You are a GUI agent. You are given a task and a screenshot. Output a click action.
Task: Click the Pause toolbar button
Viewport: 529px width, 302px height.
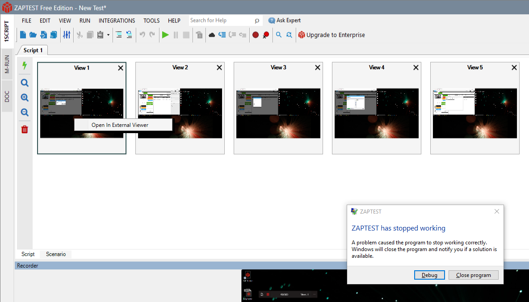[x=176, y=35]
